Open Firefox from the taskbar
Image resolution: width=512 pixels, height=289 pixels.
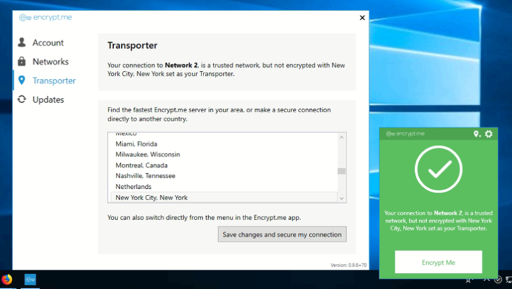[x=7, y=280]
